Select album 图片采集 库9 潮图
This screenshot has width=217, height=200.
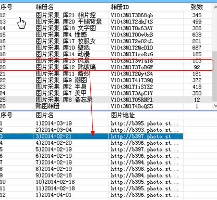pyautogui.click(x=61, y=80)
